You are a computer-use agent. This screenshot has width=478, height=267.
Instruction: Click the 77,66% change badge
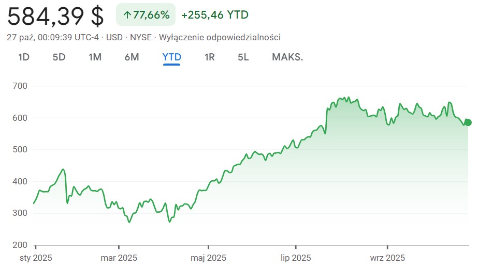tap(146, 15)
